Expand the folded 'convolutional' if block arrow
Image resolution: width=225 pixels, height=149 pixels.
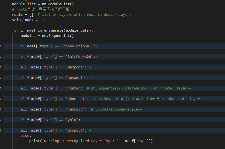pos(1,46)
